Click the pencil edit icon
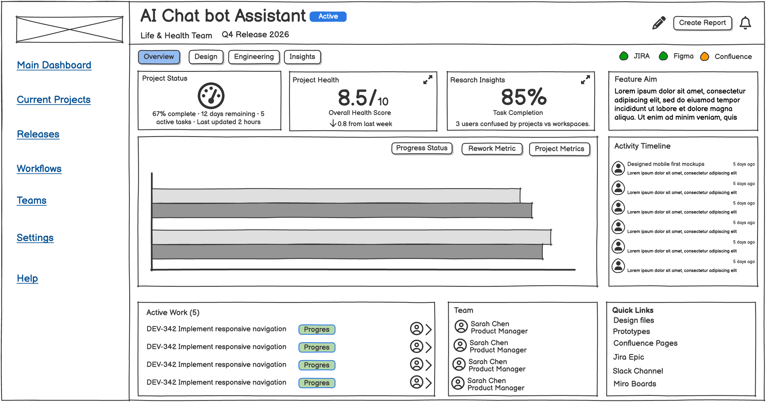The image size is (766, 402). tap(659, 23)
